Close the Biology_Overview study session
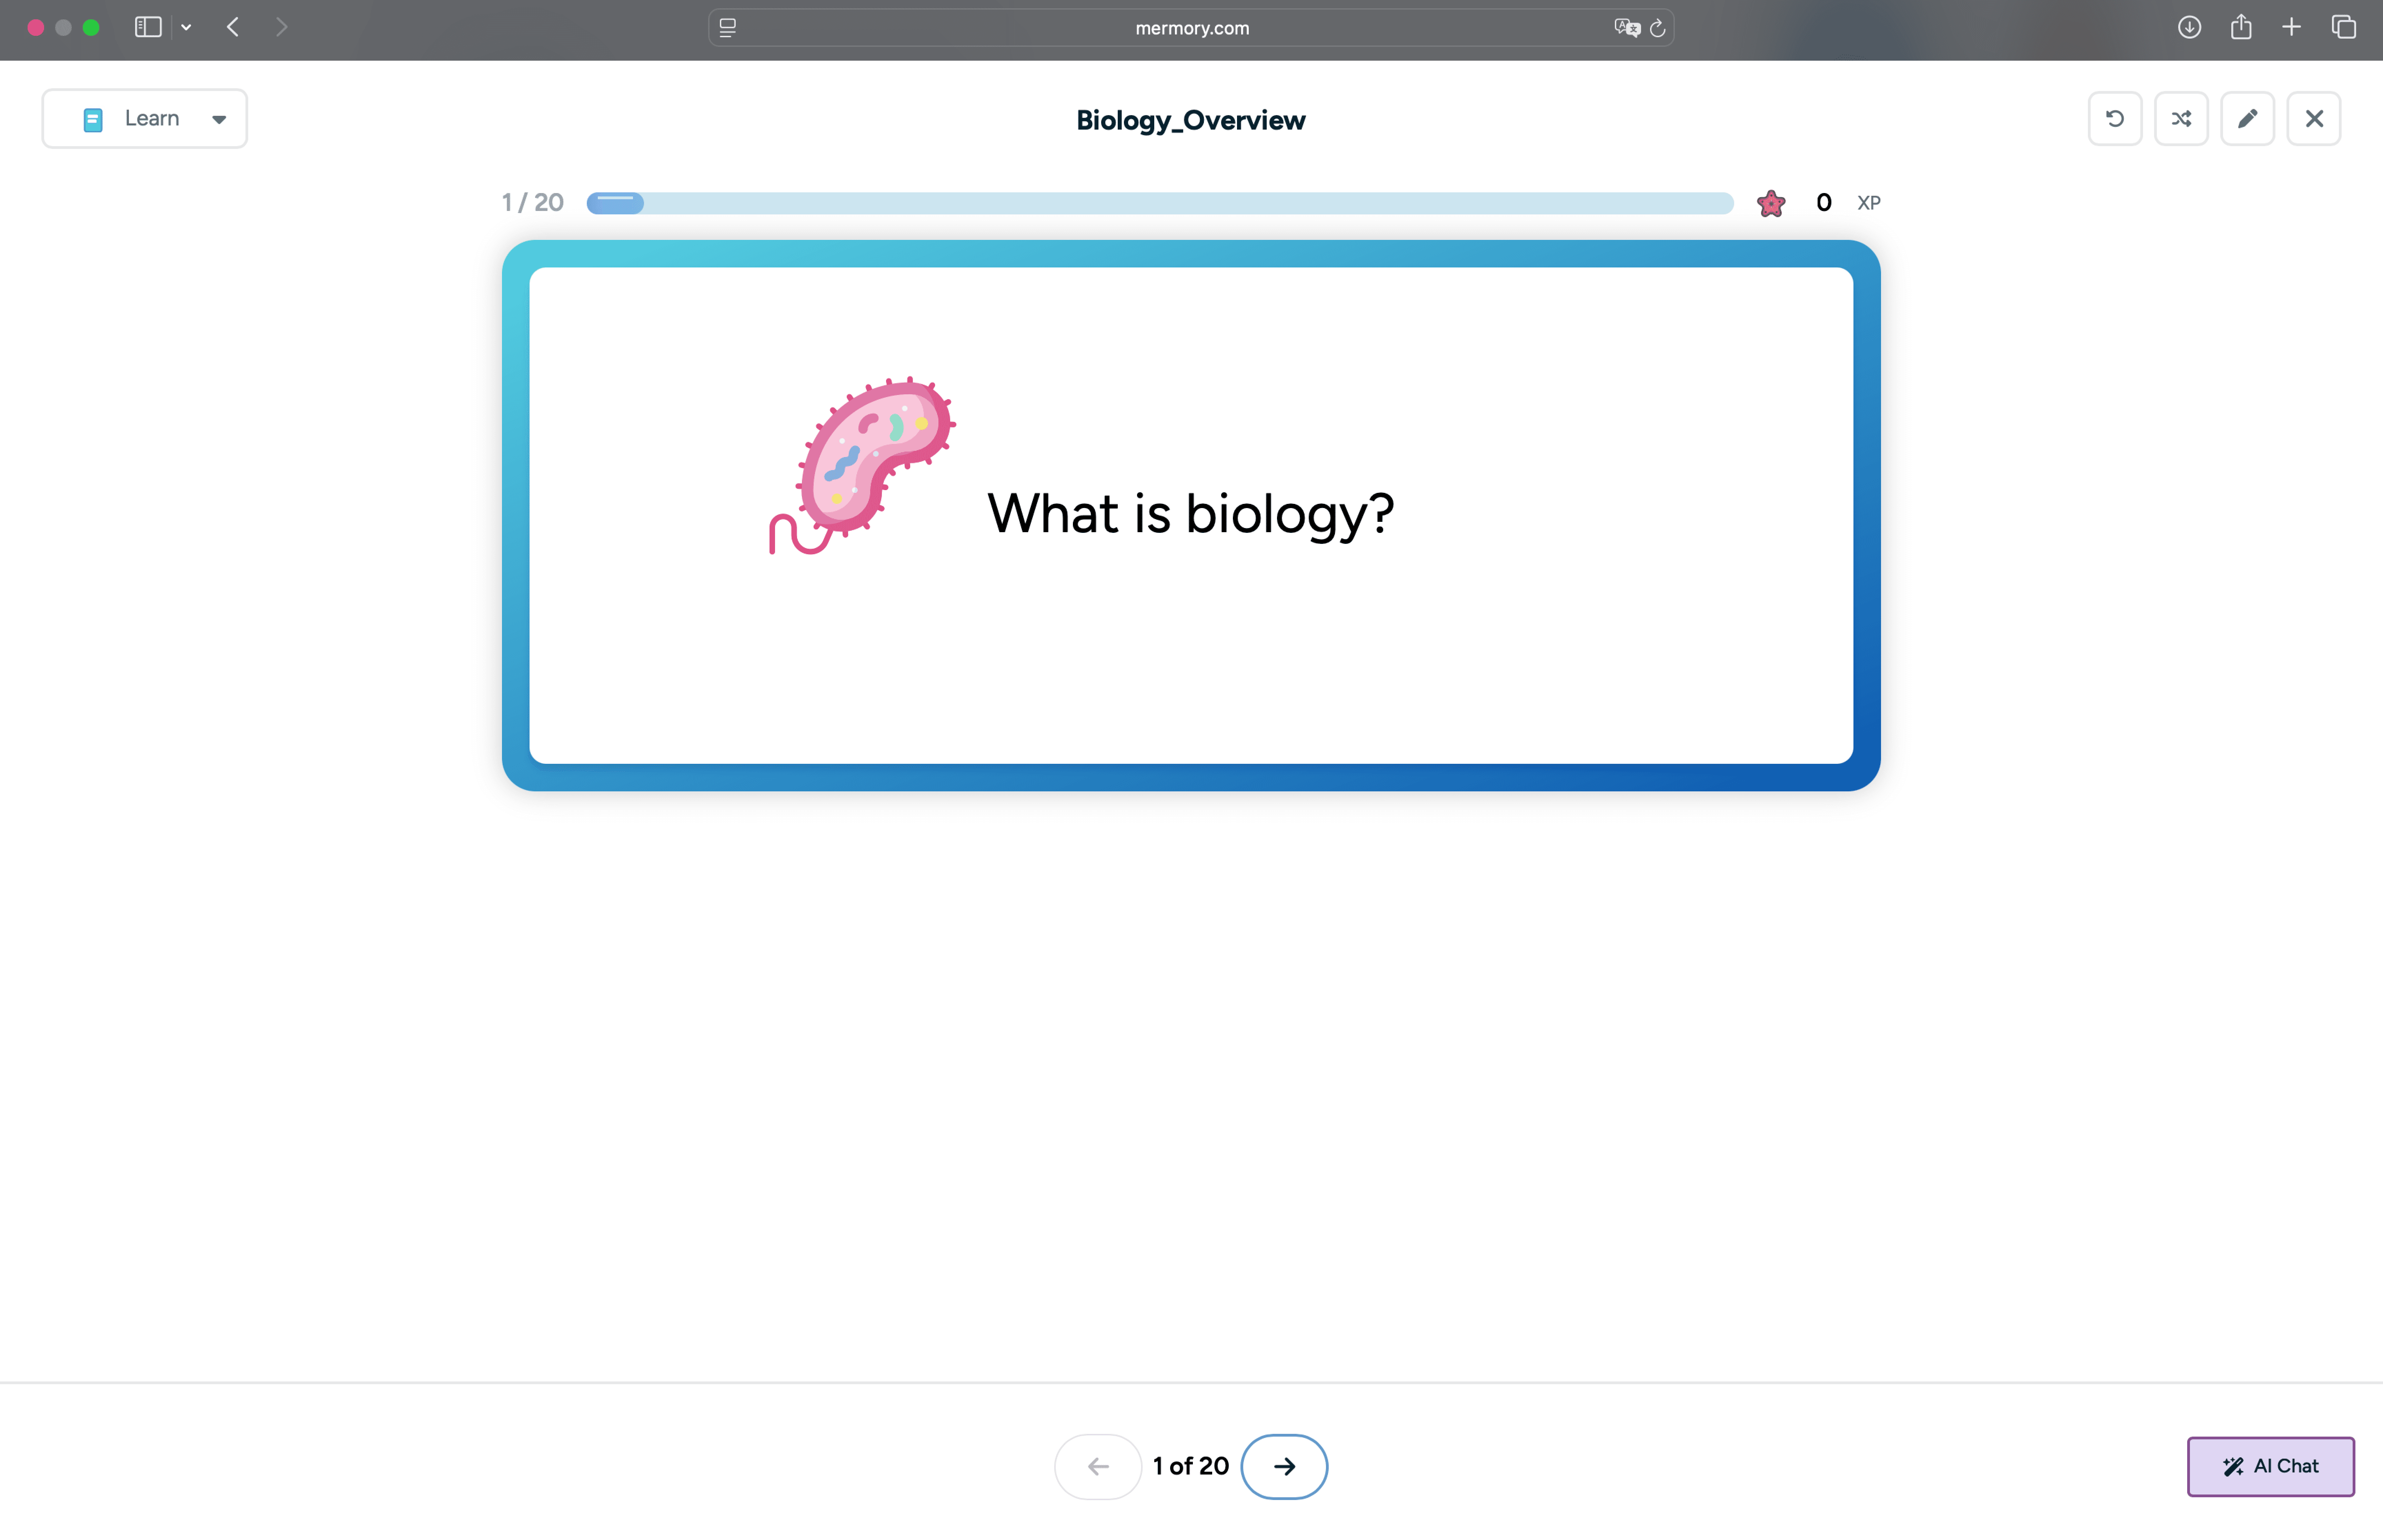2383x1540 pixels. pyautogui.click(x=2313, y=119)
